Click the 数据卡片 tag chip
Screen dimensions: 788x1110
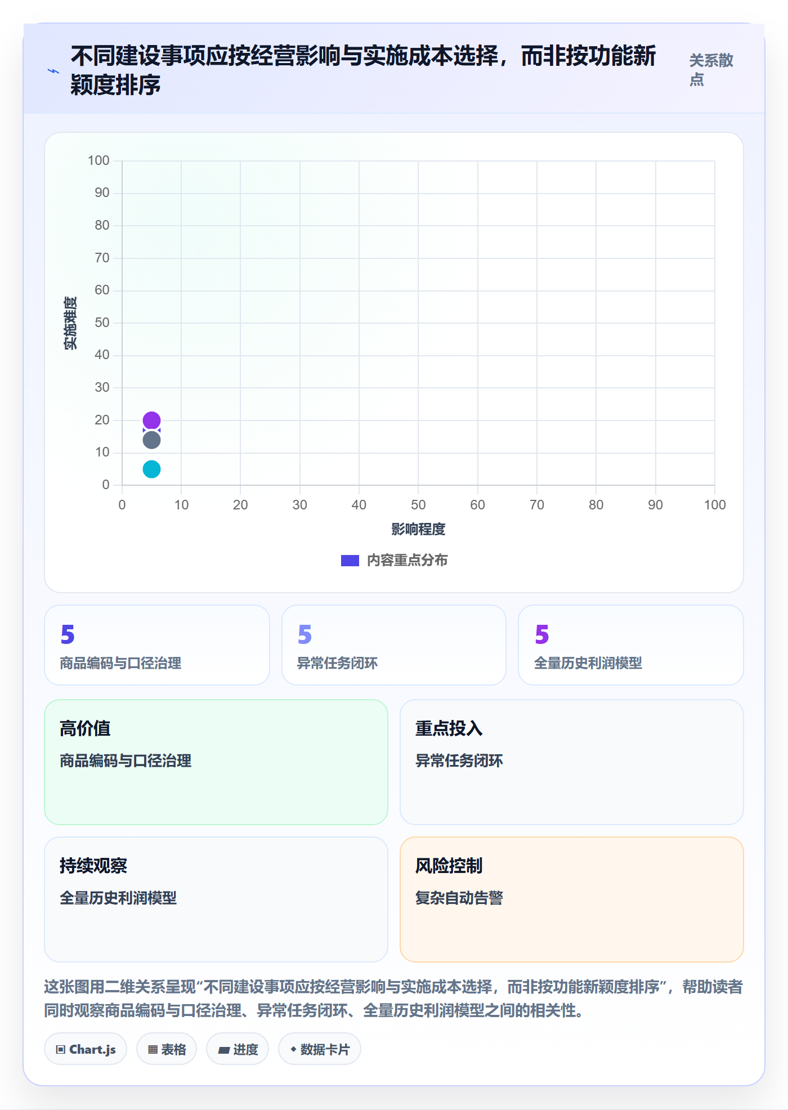(320, 1049)
